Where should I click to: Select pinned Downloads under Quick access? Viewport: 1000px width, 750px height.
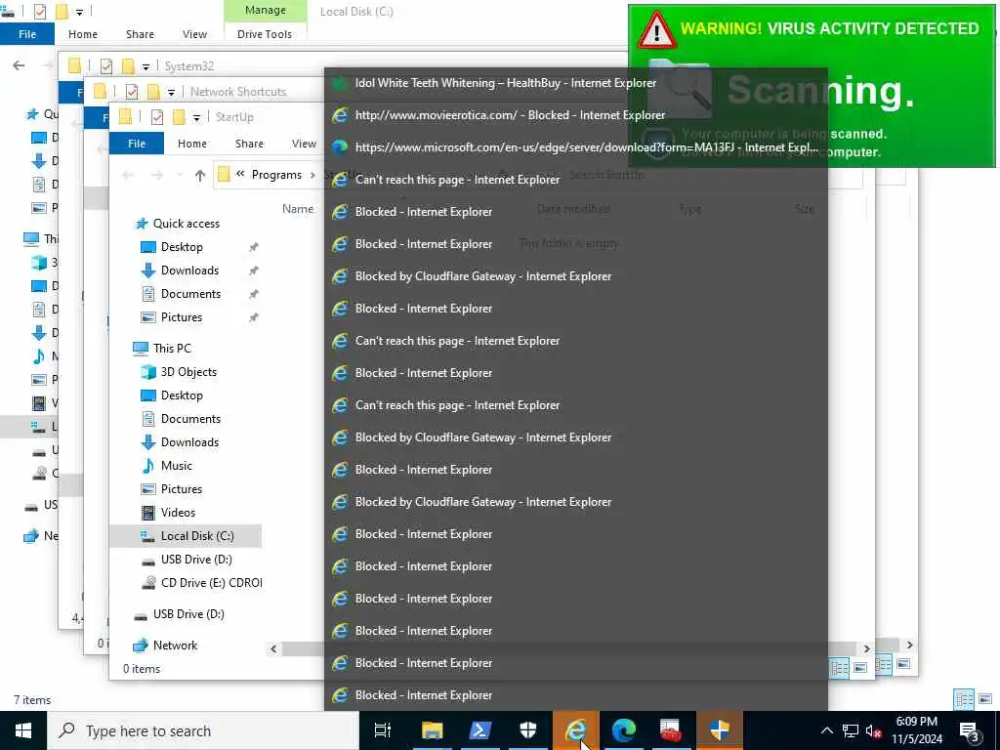pyautogui.click(x=189, y=271)
